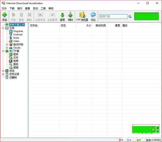
Task: Collapse the 分类 tree node
Action: [x=3, y=28]
